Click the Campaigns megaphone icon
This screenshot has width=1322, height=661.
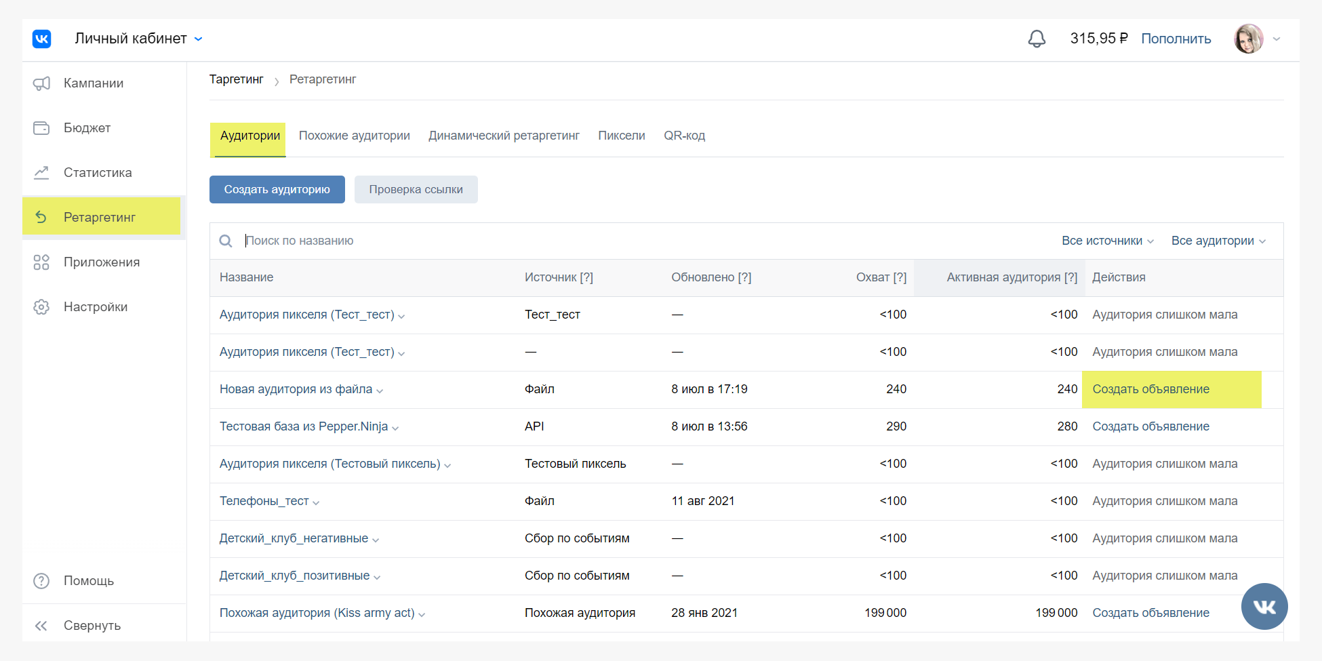click(41, 83)
